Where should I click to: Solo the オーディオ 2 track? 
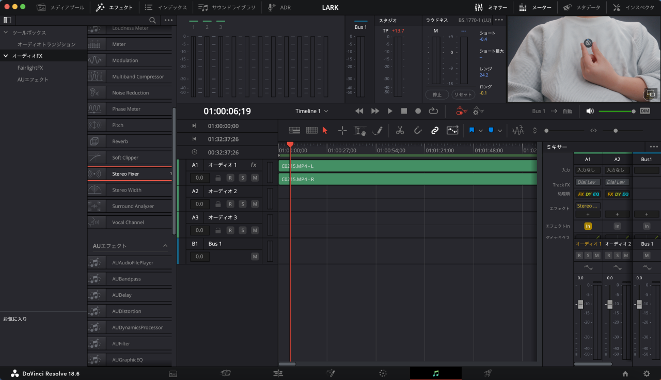click(242, 204)
